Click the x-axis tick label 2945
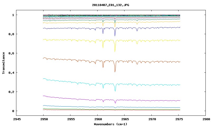211x126 pixels. (x=17, y=119)
